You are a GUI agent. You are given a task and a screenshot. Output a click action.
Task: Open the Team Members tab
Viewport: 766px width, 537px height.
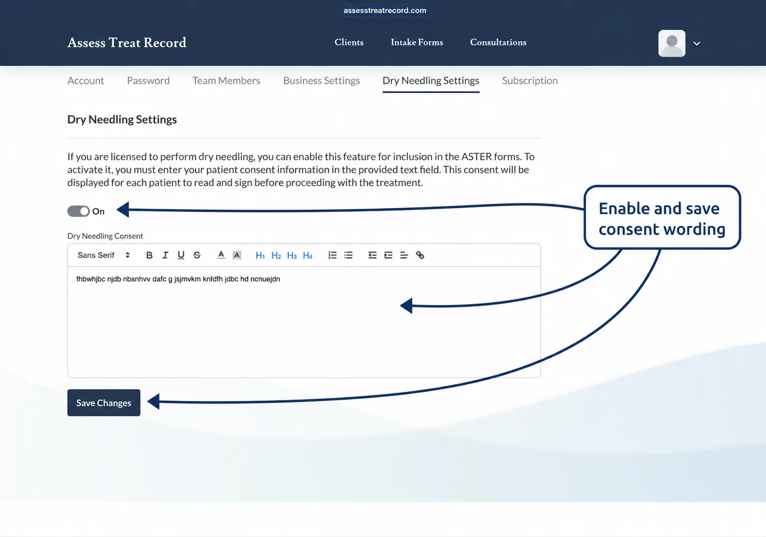pyautogui.click(x=227, y=81)
